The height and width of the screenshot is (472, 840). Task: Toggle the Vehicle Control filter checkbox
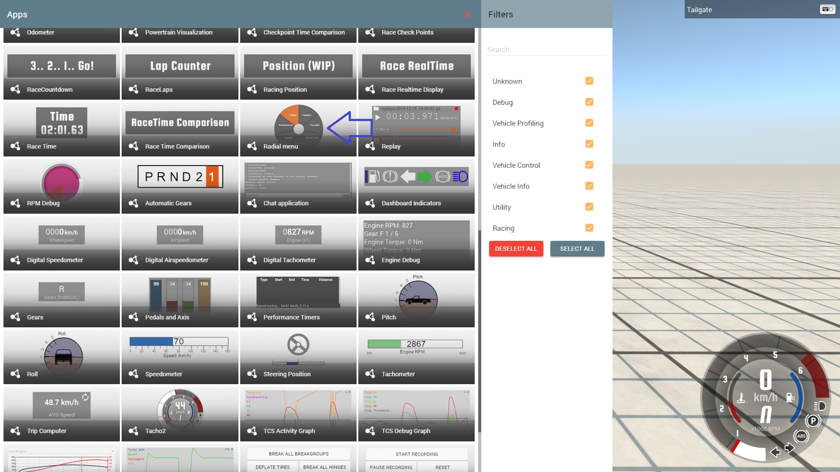coord(589,165)
